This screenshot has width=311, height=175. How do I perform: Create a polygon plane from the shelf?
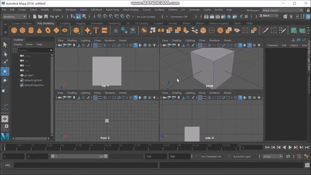[x=56, y=30]
